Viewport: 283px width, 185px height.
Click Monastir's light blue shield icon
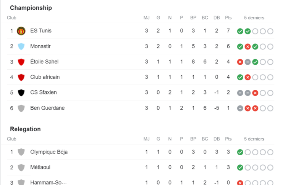[x=21, y=46]
